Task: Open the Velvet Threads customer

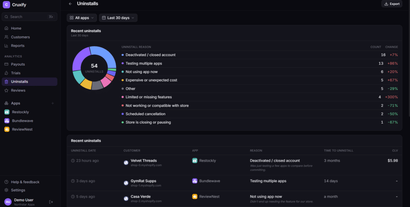Action: (144, 161)
